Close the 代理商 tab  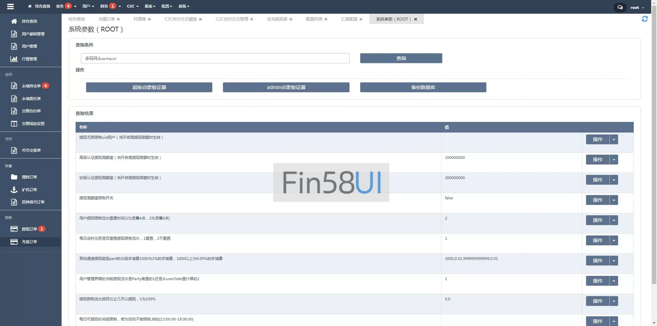pos(149,19)
